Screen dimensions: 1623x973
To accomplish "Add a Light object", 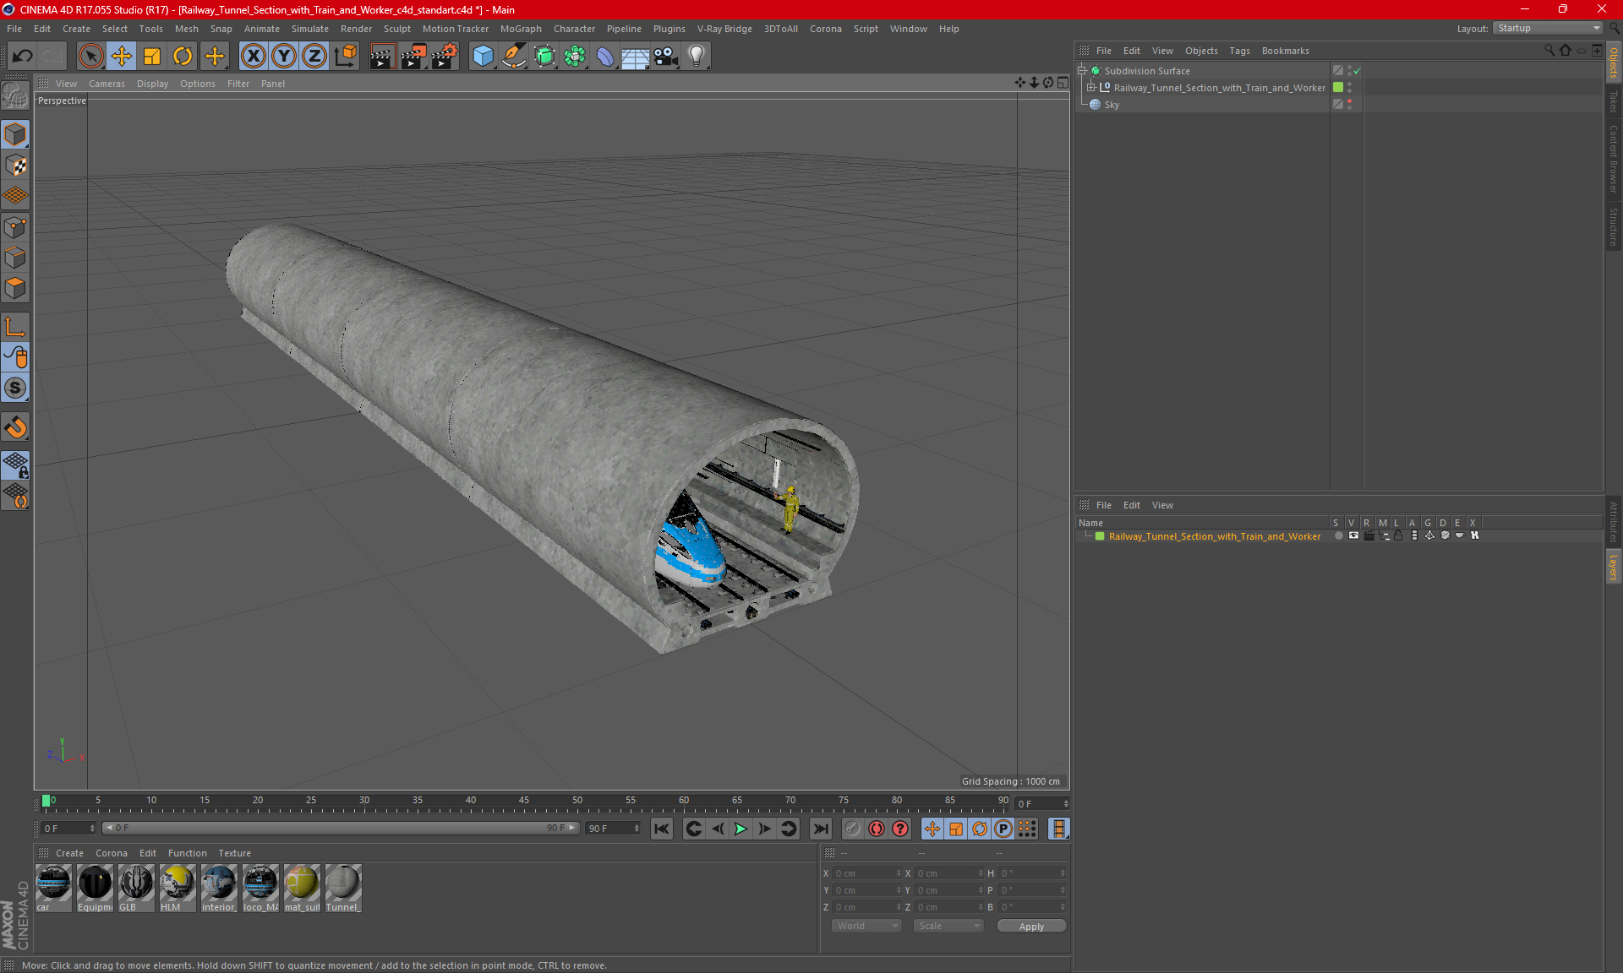I will pyautogui.click(x=697, y=57).
